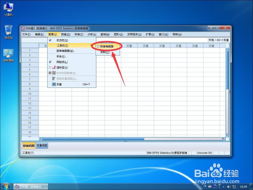The height and width of the screenshot is (190, 253).
Task: Open the 帮助(H) menu
Action: [177, 34]
